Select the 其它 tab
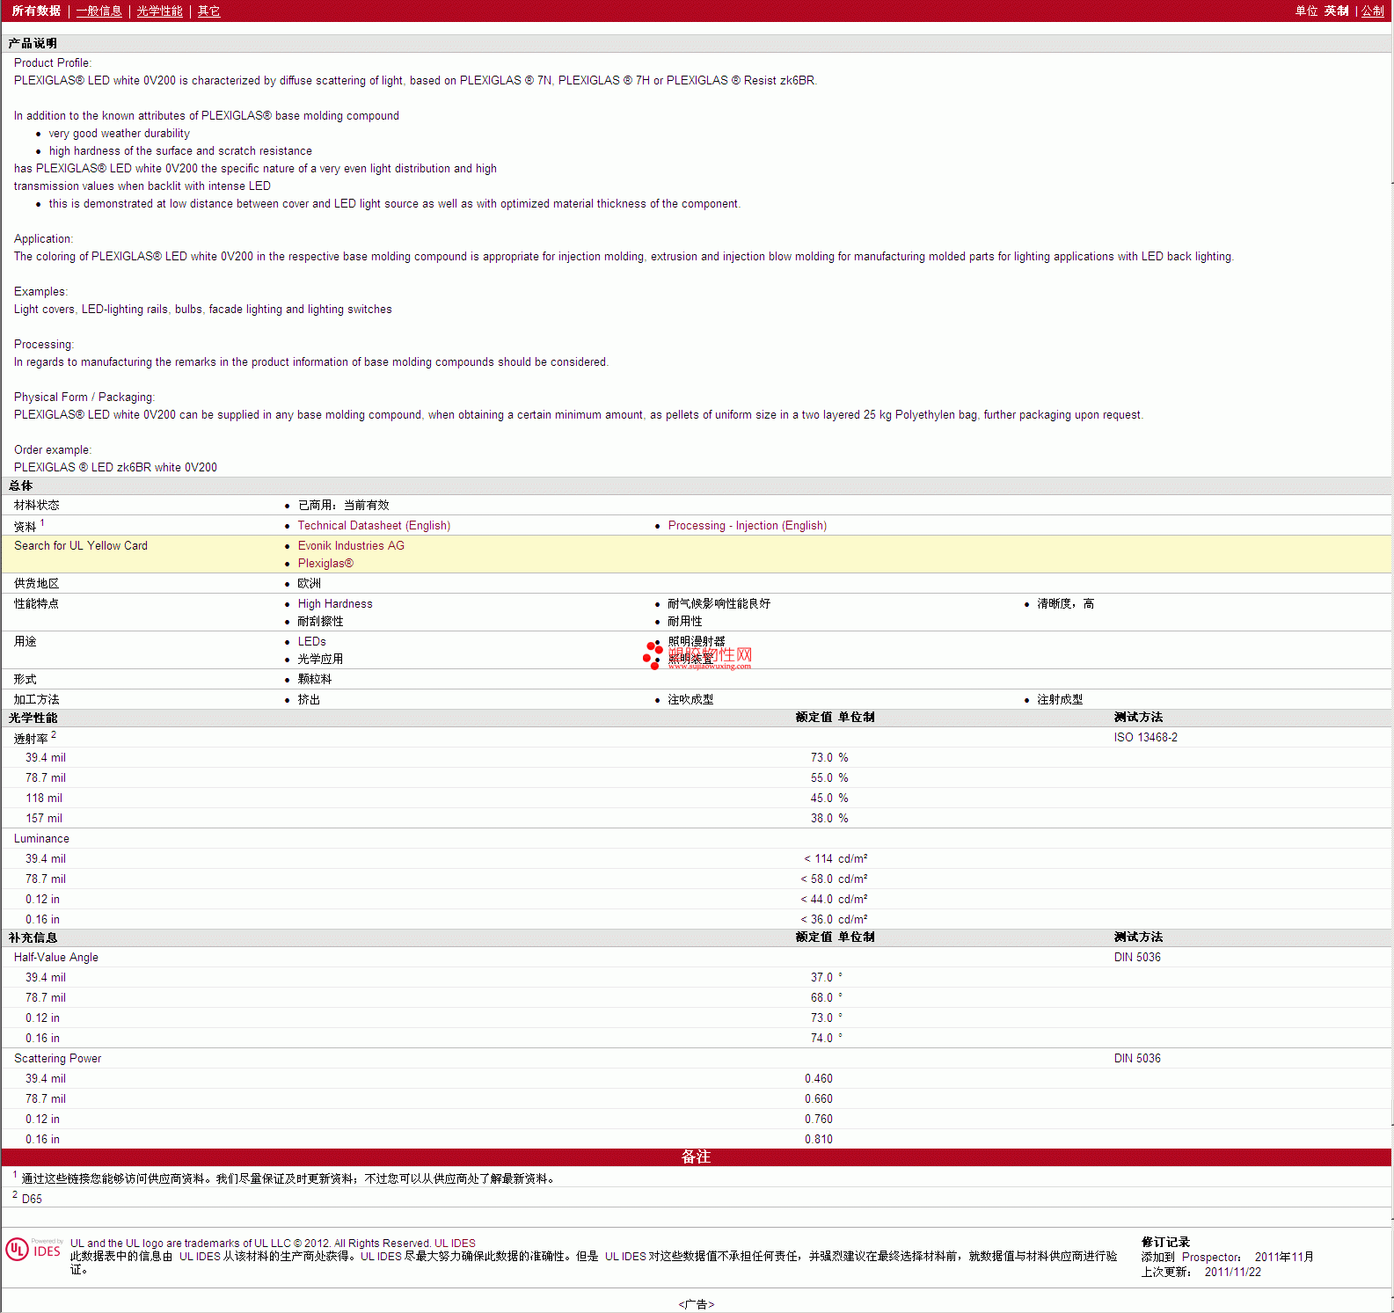 point(208,11)
